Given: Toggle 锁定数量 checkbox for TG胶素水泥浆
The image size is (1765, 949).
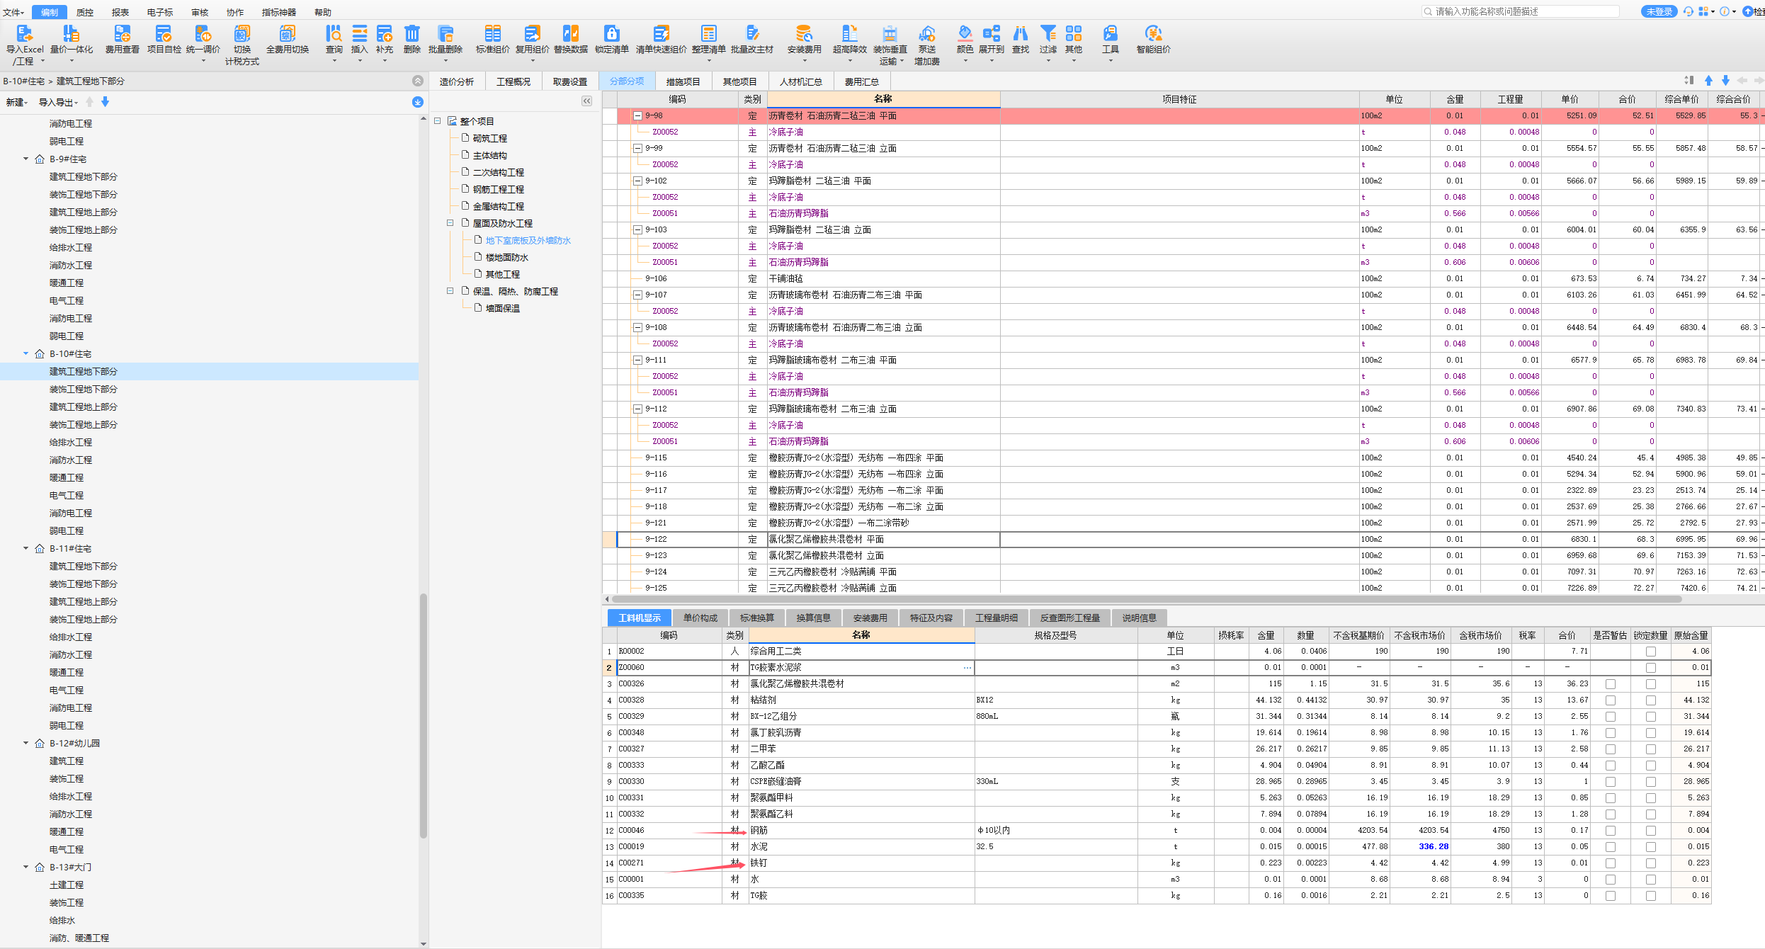Looking at the screenshot, I should [1651, 668].
